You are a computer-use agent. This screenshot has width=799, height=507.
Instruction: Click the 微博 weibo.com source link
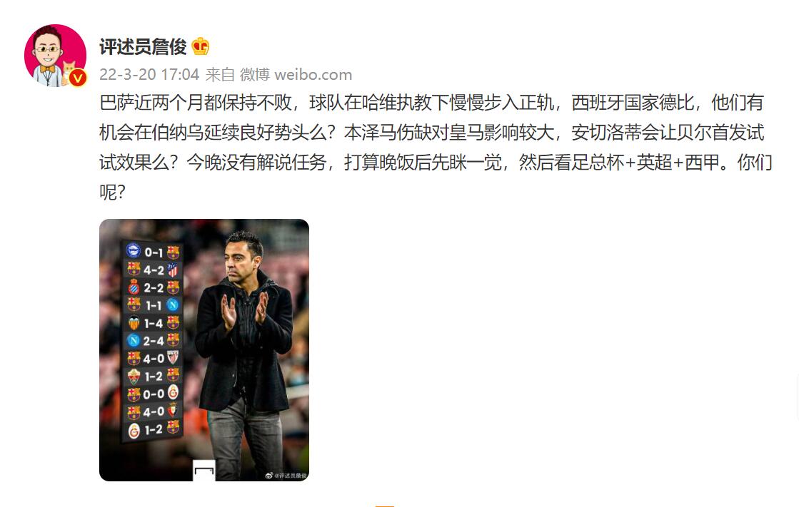[x=296, y=75]
